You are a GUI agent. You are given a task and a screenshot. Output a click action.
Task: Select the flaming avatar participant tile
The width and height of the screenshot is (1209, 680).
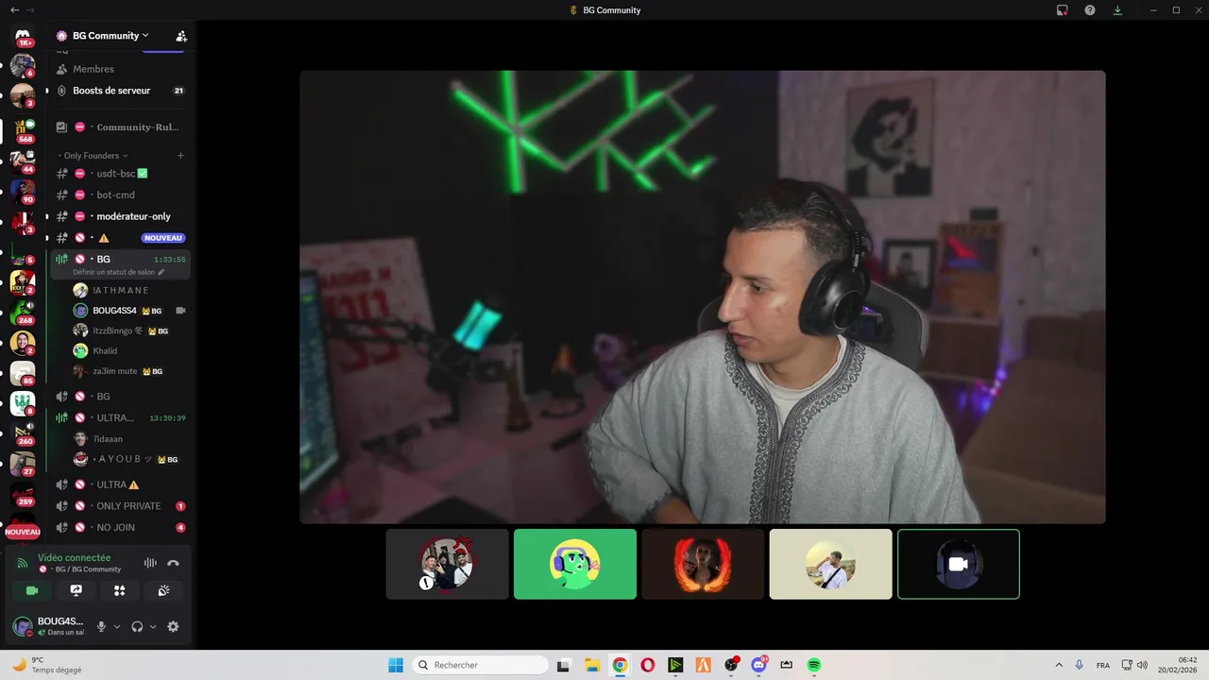pyautogui.click(x=703, y=564)
